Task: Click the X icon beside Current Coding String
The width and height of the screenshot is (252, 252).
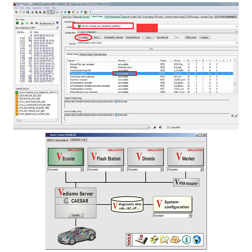Action: (232, 116)
